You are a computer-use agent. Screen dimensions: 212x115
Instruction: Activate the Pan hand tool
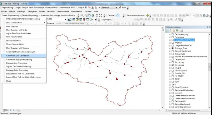(89, 15)
